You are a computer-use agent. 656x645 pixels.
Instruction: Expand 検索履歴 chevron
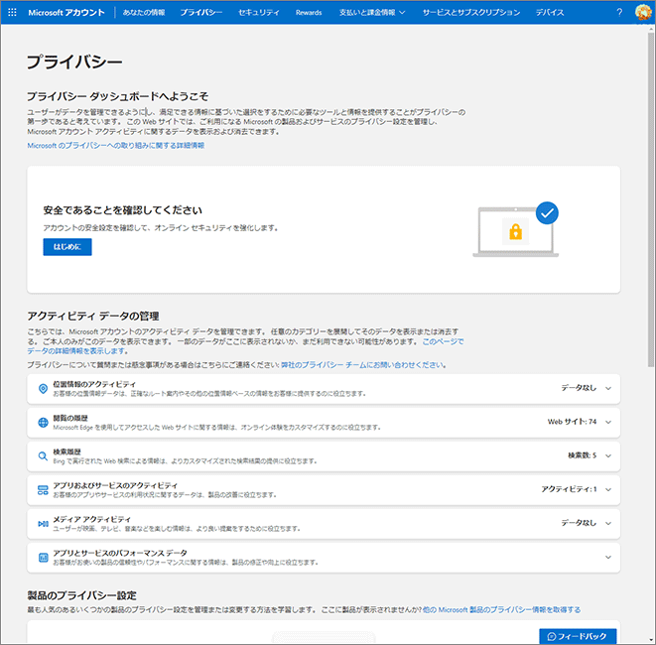pyautogui.click(x=608, y=455)
